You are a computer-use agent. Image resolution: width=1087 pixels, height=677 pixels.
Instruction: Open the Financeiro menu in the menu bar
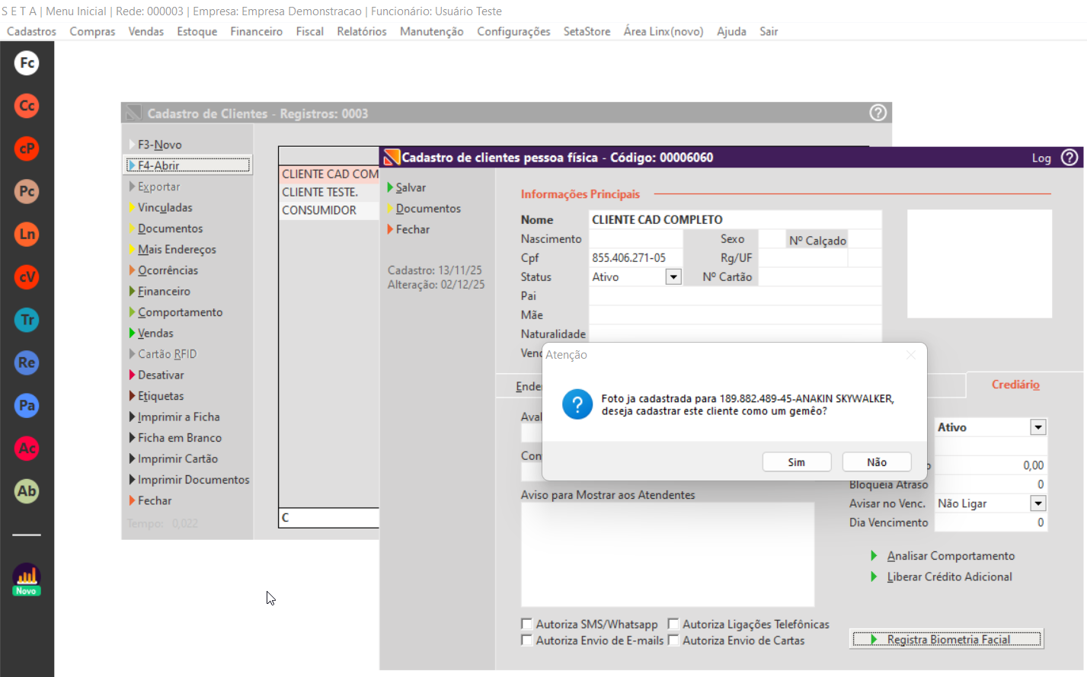[x=257, y=31]
